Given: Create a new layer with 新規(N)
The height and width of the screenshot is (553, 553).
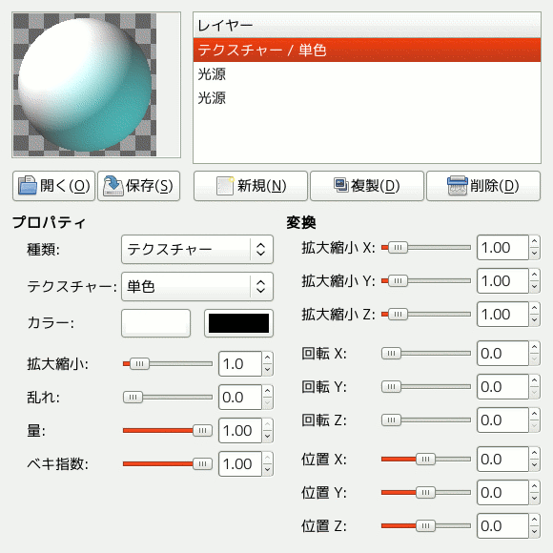Looking at the screenshot, I should [x=251, y=186].
